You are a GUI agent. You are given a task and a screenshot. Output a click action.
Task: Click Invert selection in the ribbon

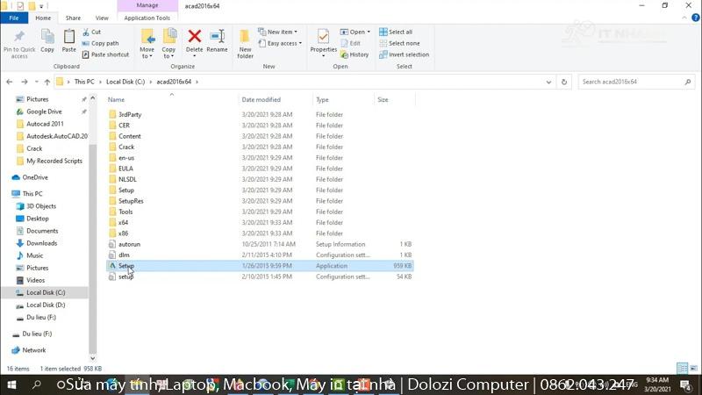[x=404, y=54]
